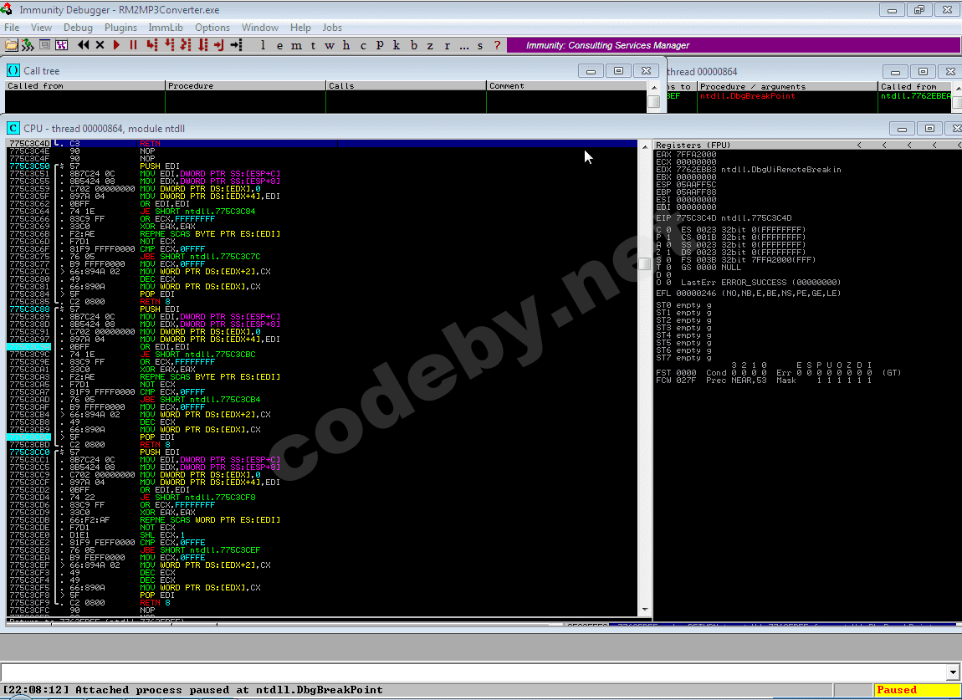The height and width of the screenshot is (700, 962).
Task: Click first left arrow in Registers header
Action: 859,145
